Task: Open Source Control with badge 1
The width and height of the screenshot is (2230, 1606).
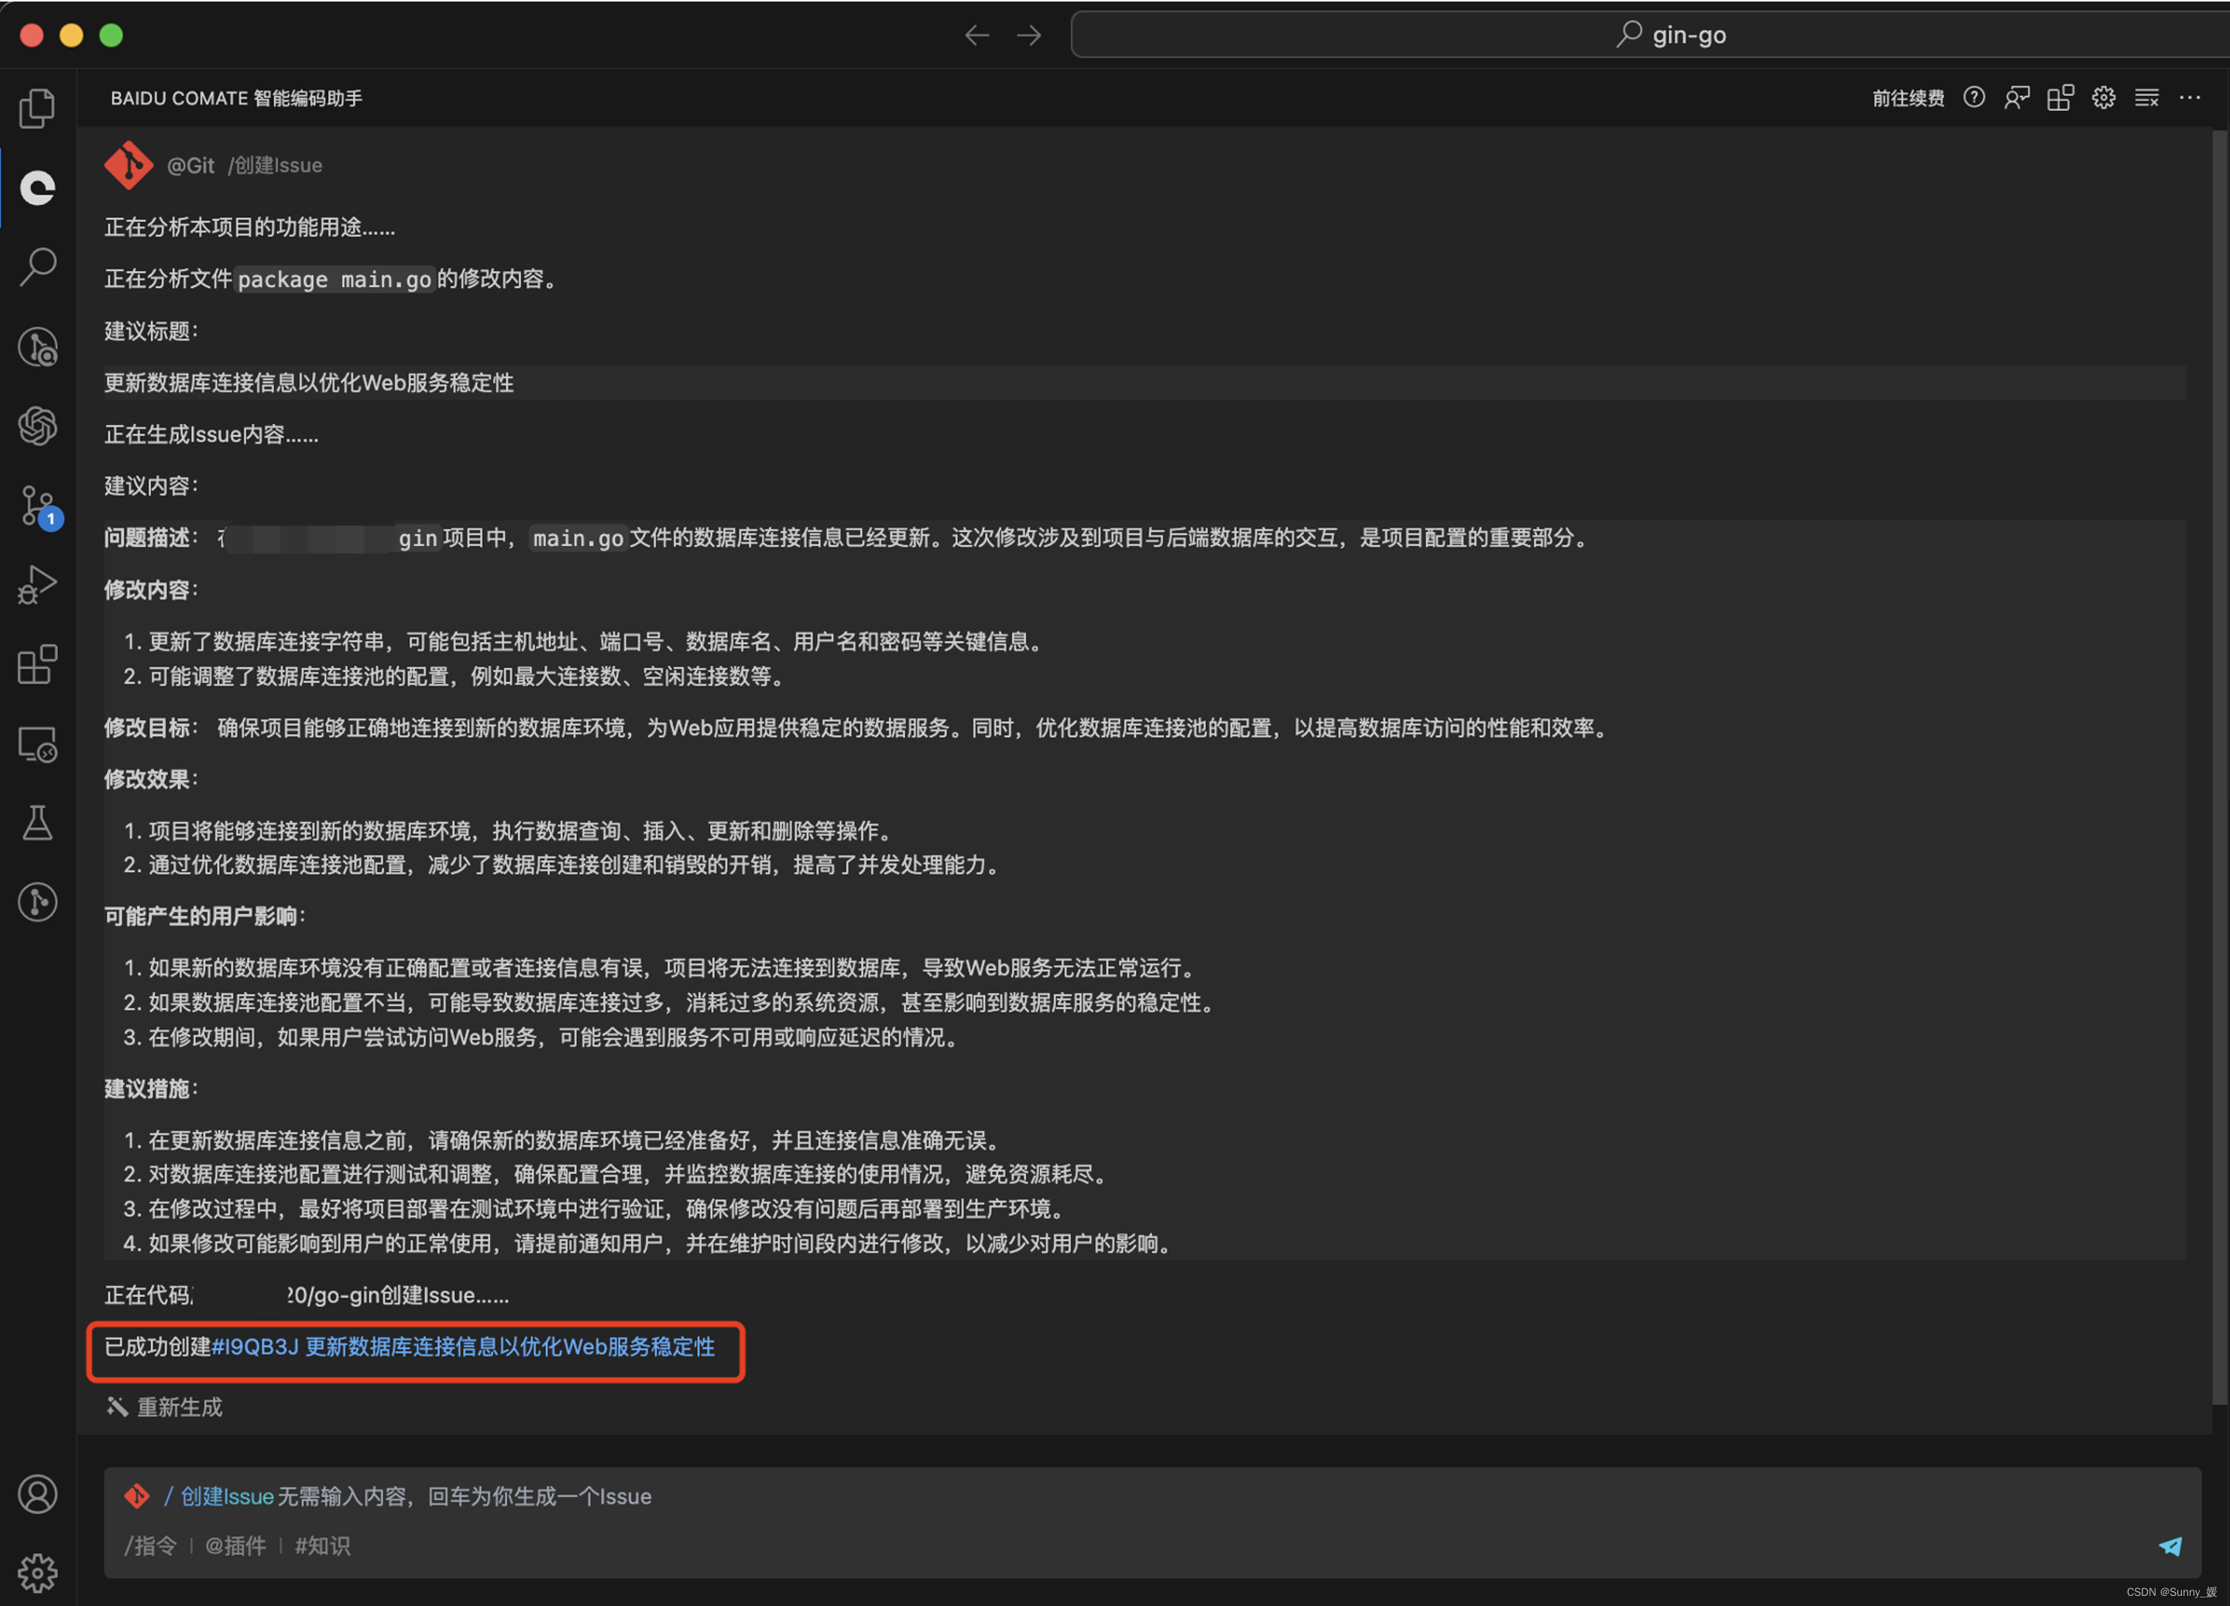Action: coord(37,506)
